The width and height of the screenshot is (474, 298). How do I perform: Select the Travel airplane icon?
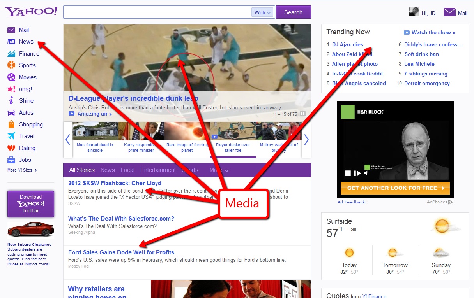click(12, 136)
